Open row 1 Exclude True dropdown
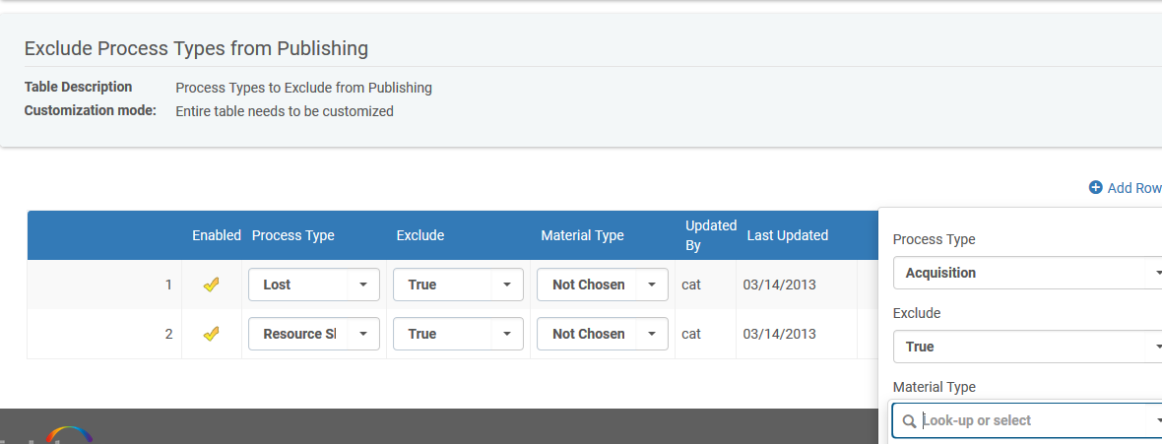The image size is (1162, 444). pyautogui.click(x=458, y=285)
